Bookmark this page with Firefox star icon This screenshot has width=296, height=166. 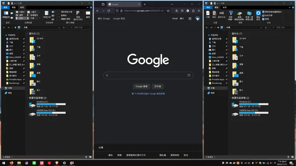click(168, 11)
